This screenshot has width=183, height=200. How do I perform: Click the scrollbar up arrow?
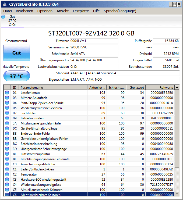(x=177, y=87)
